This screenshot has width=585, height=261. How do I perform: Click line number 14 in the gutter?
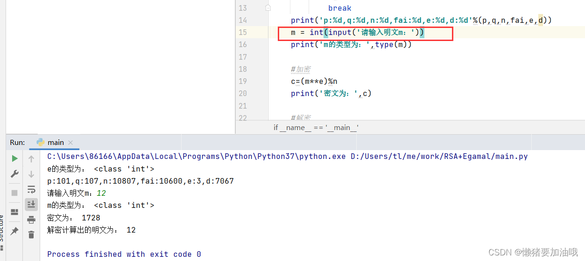click(243, 20)
